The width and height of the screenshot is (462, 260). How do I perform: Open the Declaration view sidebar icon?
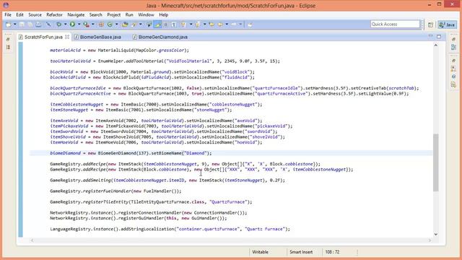[x=453, y=85]
